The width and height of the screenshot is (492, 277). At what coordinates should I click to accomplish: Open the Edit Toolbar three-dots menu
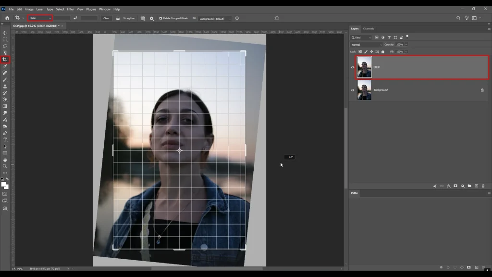click(x=5, y=173)
